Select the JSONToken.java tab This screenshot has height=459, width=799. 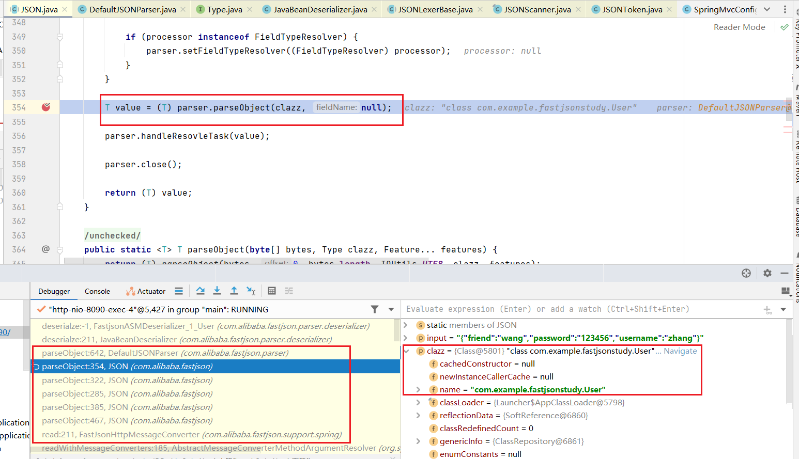632,9
